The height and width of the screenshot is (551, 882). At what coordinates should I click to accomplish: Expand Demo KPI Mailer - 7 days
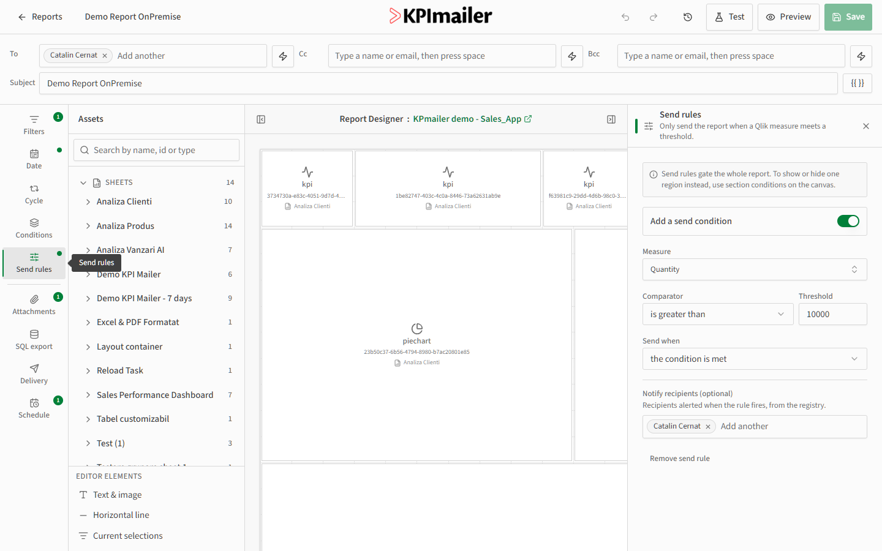pos(88,299)
